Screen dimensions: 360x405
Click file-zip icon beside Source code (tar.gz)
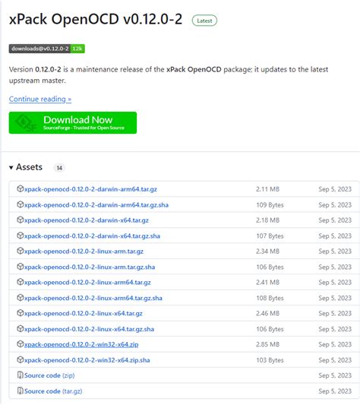coord(21,391)
